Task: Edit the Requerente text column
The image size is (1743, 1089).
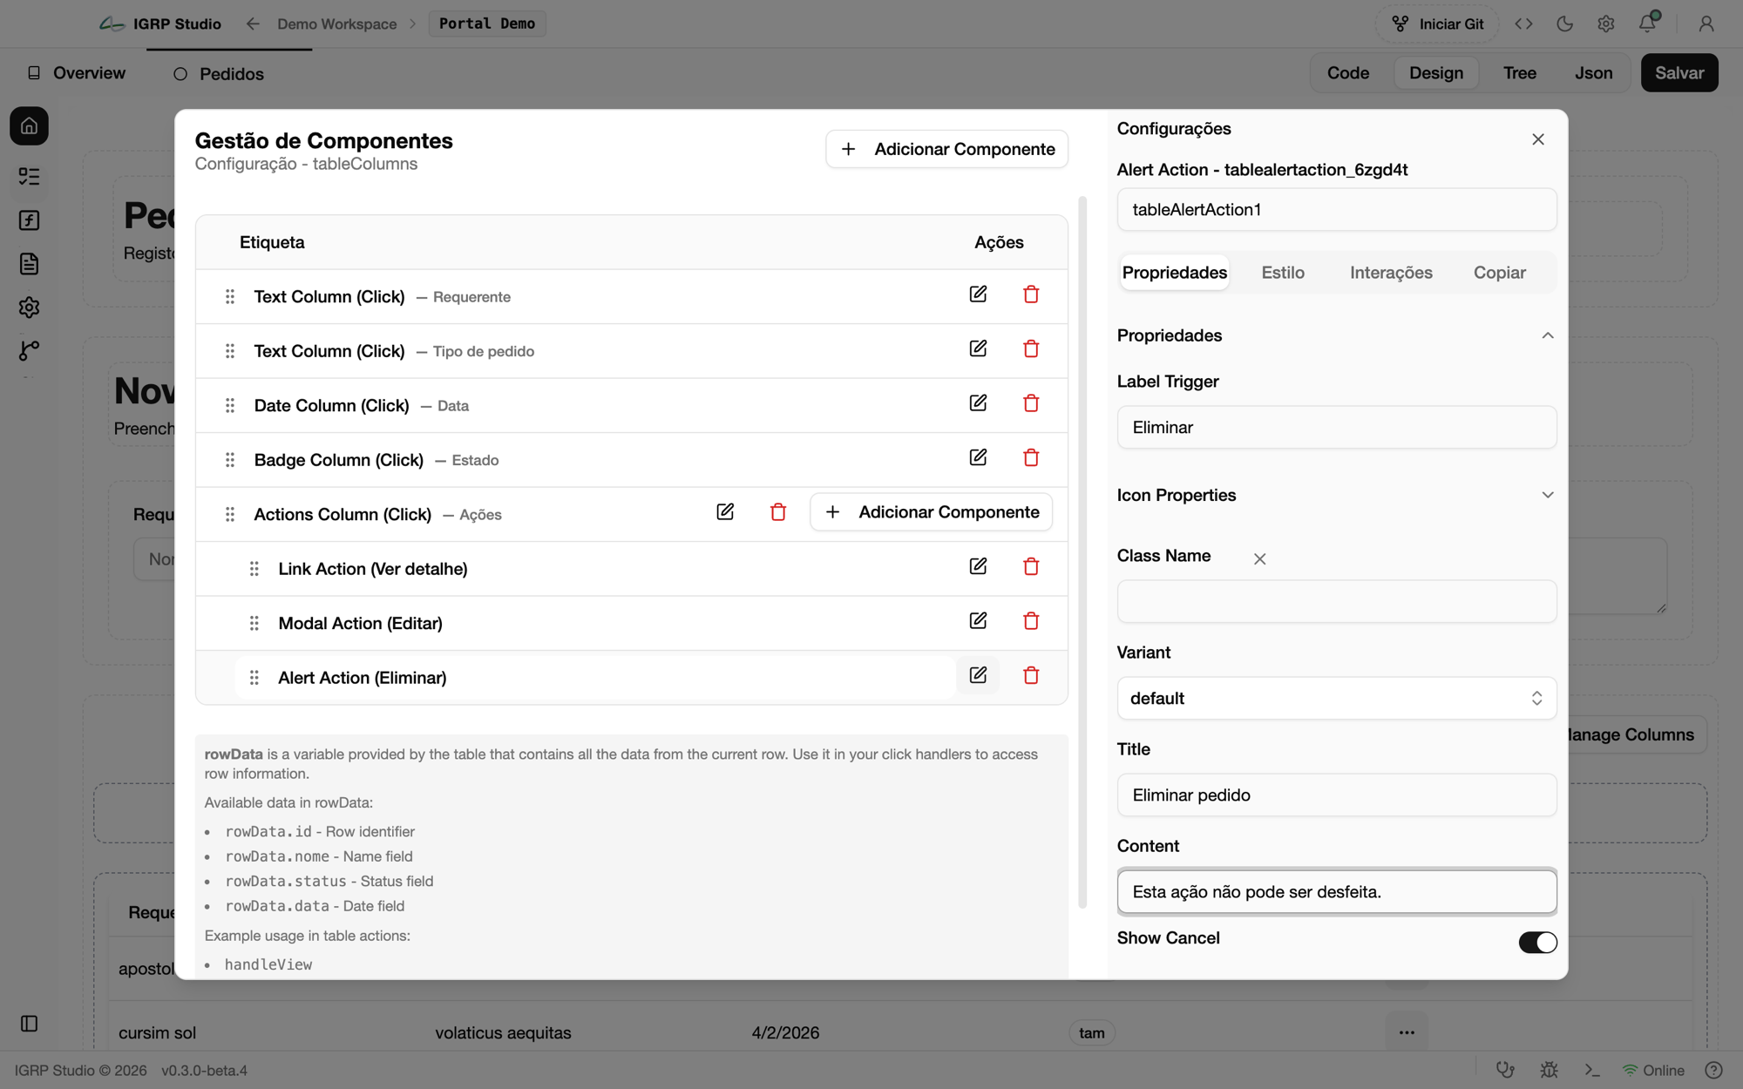Action: coord(978,294)
